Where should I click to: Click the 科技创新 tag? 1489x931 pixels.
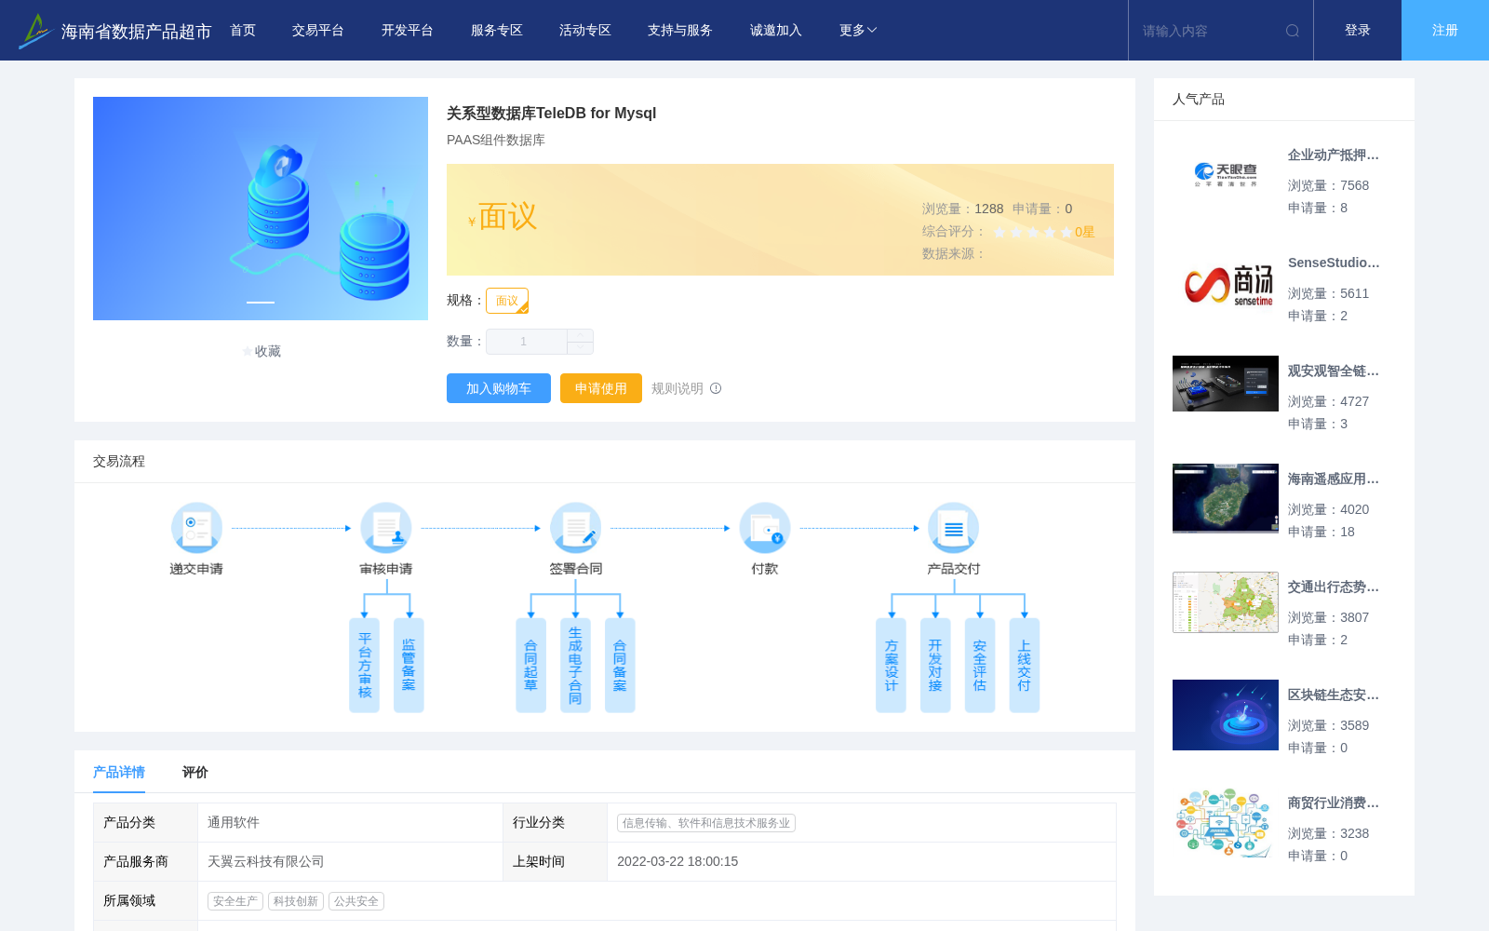(x=296, y=901)
